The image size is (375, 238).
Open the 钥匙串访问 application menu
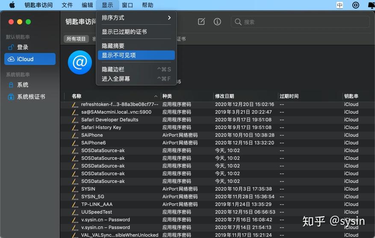(x=38, y=5)
